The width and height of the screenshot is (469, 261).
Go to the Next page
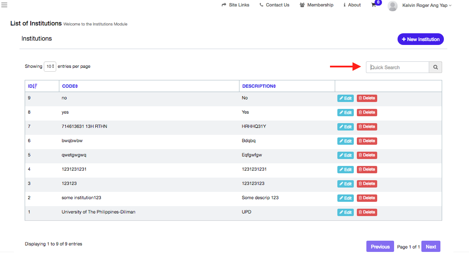(x=430, y=247)
